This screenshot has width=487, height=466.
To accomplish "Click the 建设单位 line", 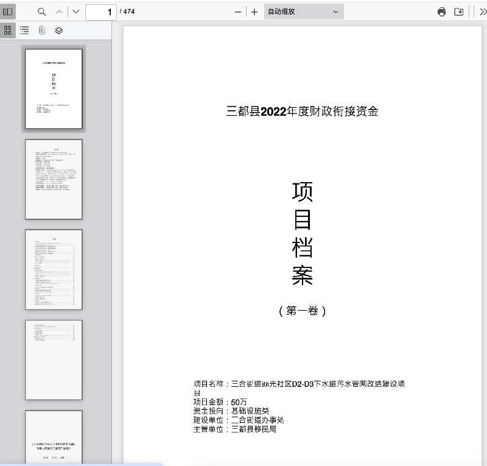I will point(239,420).
